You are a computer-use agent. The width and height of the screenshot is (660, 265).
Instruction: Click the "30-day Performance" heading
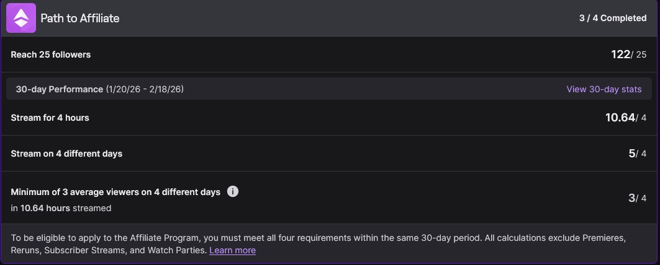pos(60,89)
